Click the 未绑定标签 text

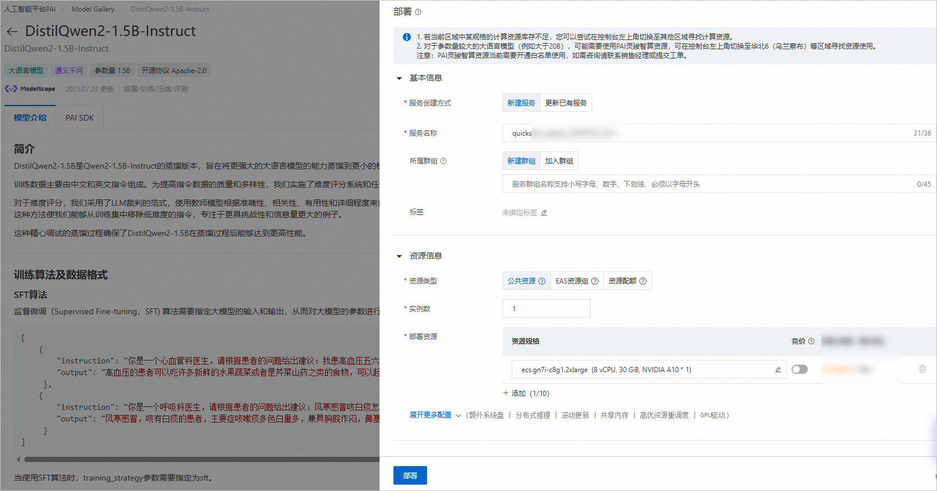pyautogui.click(x=520, y=213)
